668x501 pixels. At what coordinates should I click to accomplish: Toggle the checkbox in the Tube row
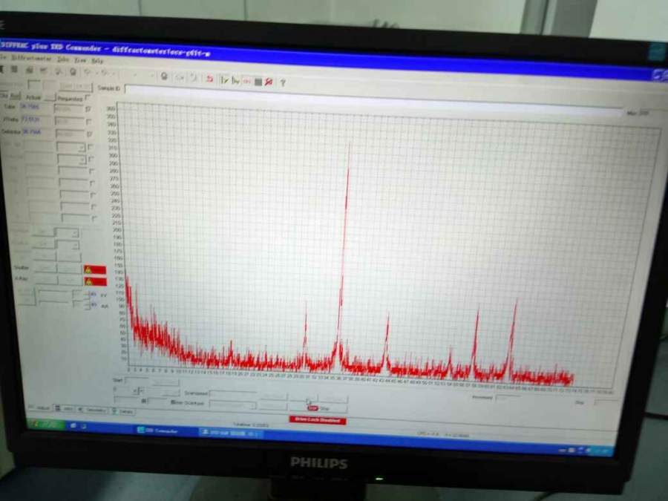pos(88,110)
